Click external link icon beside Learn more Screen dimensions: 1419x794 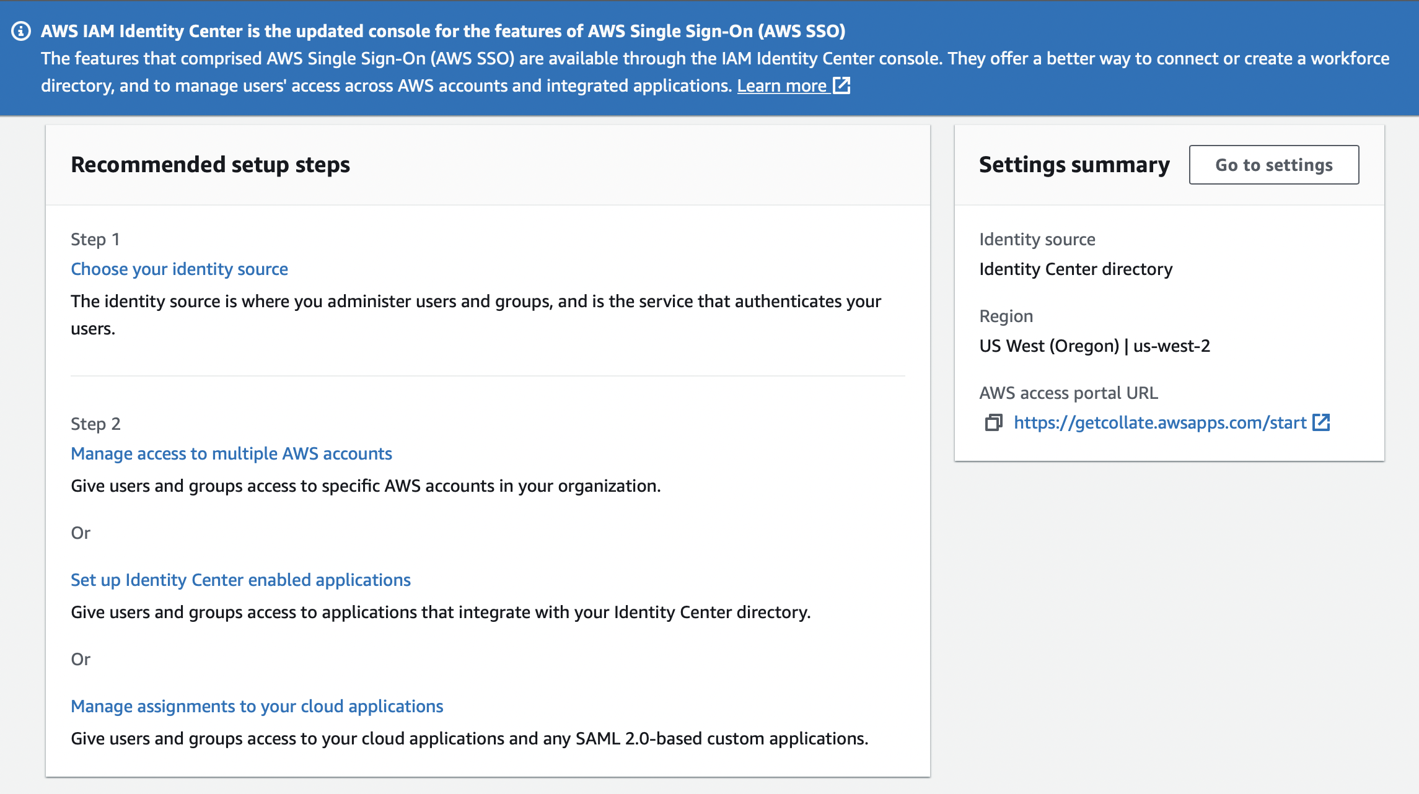pos(841,85)
